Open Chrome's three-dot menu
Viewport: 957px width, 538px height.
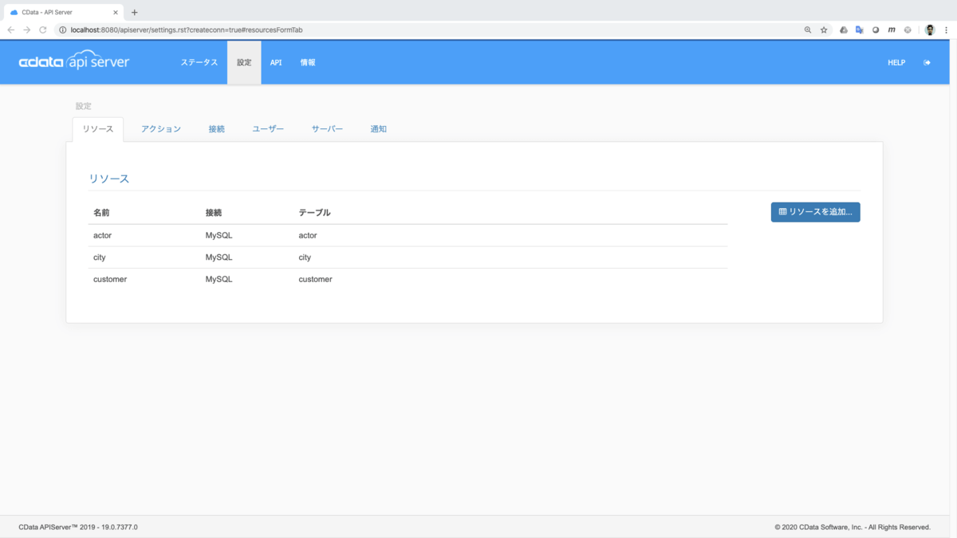point(946,29)
